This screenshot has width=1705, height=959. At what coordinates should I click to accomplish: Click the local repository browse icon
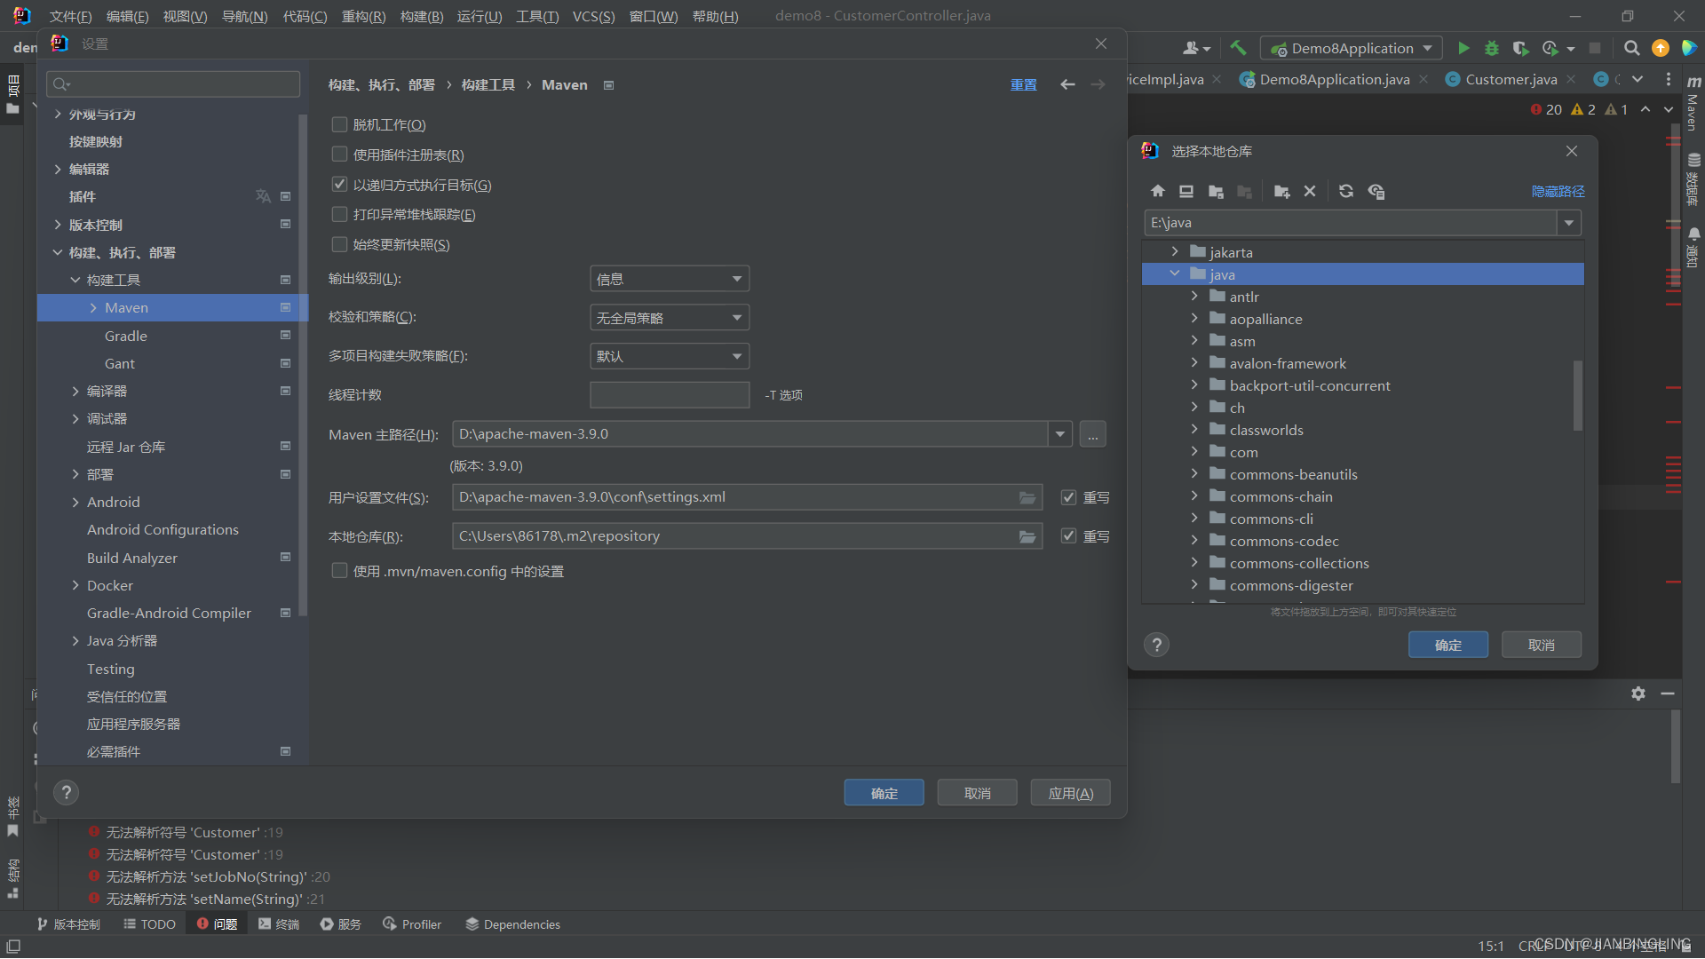[x=1027, y=536]
